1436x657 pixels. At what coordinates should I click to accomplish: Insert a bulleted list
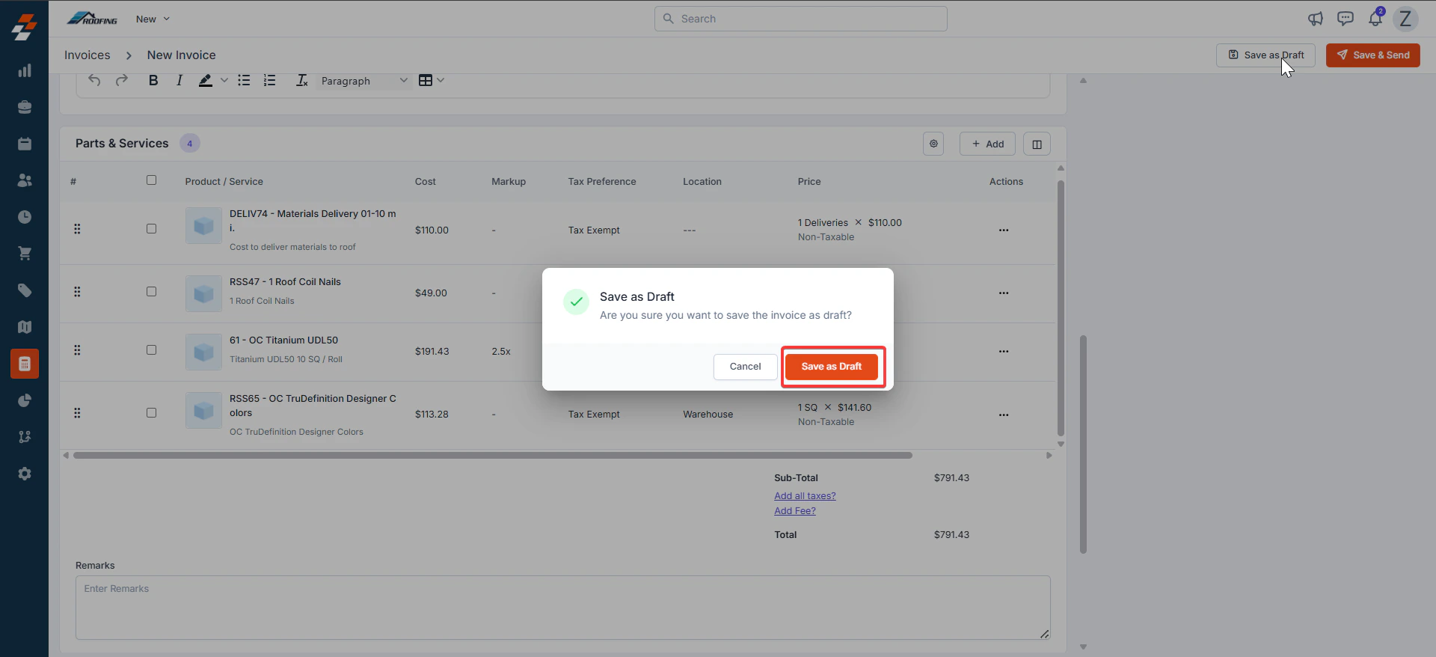[244, 80]
